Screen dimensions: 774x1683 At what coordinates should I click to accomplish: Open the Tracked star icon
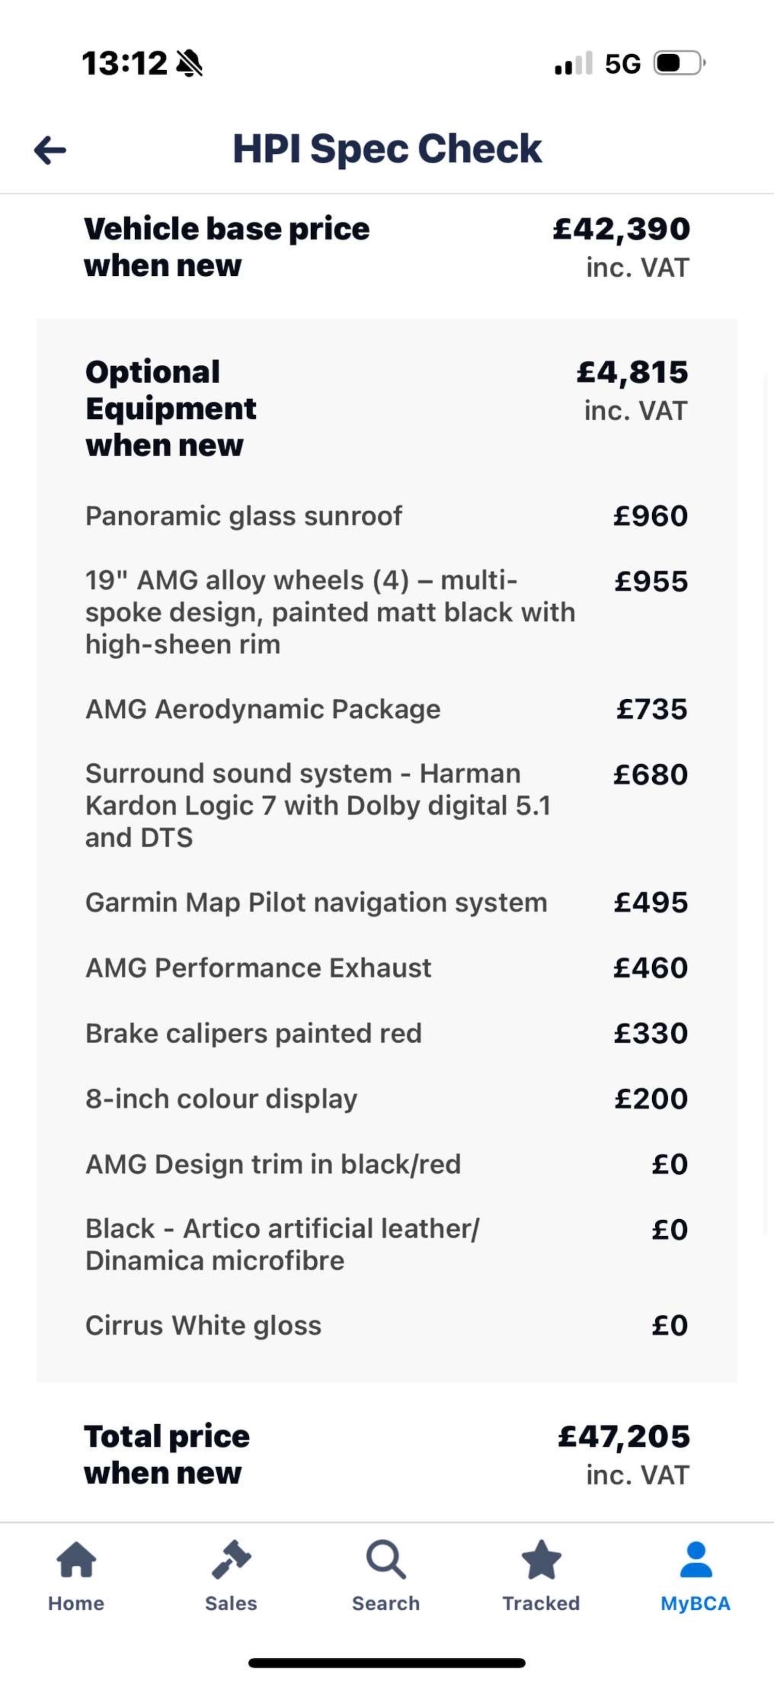tap(541, 1560)
